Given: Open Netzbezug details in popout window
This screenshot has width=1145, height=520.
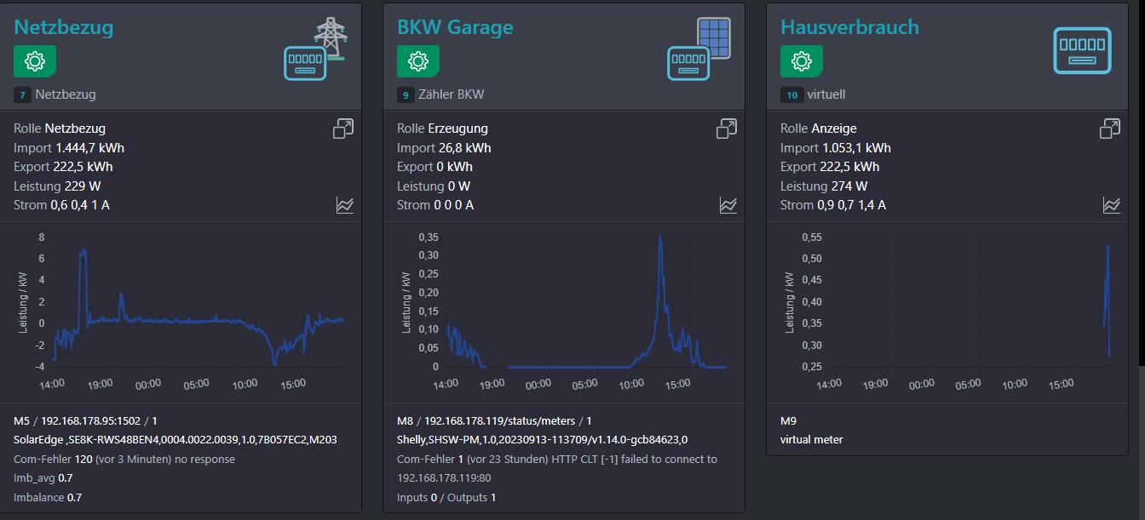Looking at the screenshot, I should (343, 129).
